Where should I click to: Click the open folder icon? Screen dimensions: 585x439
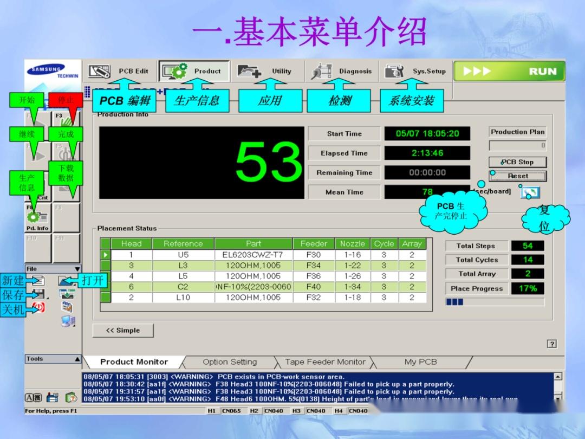pos(67,281)
